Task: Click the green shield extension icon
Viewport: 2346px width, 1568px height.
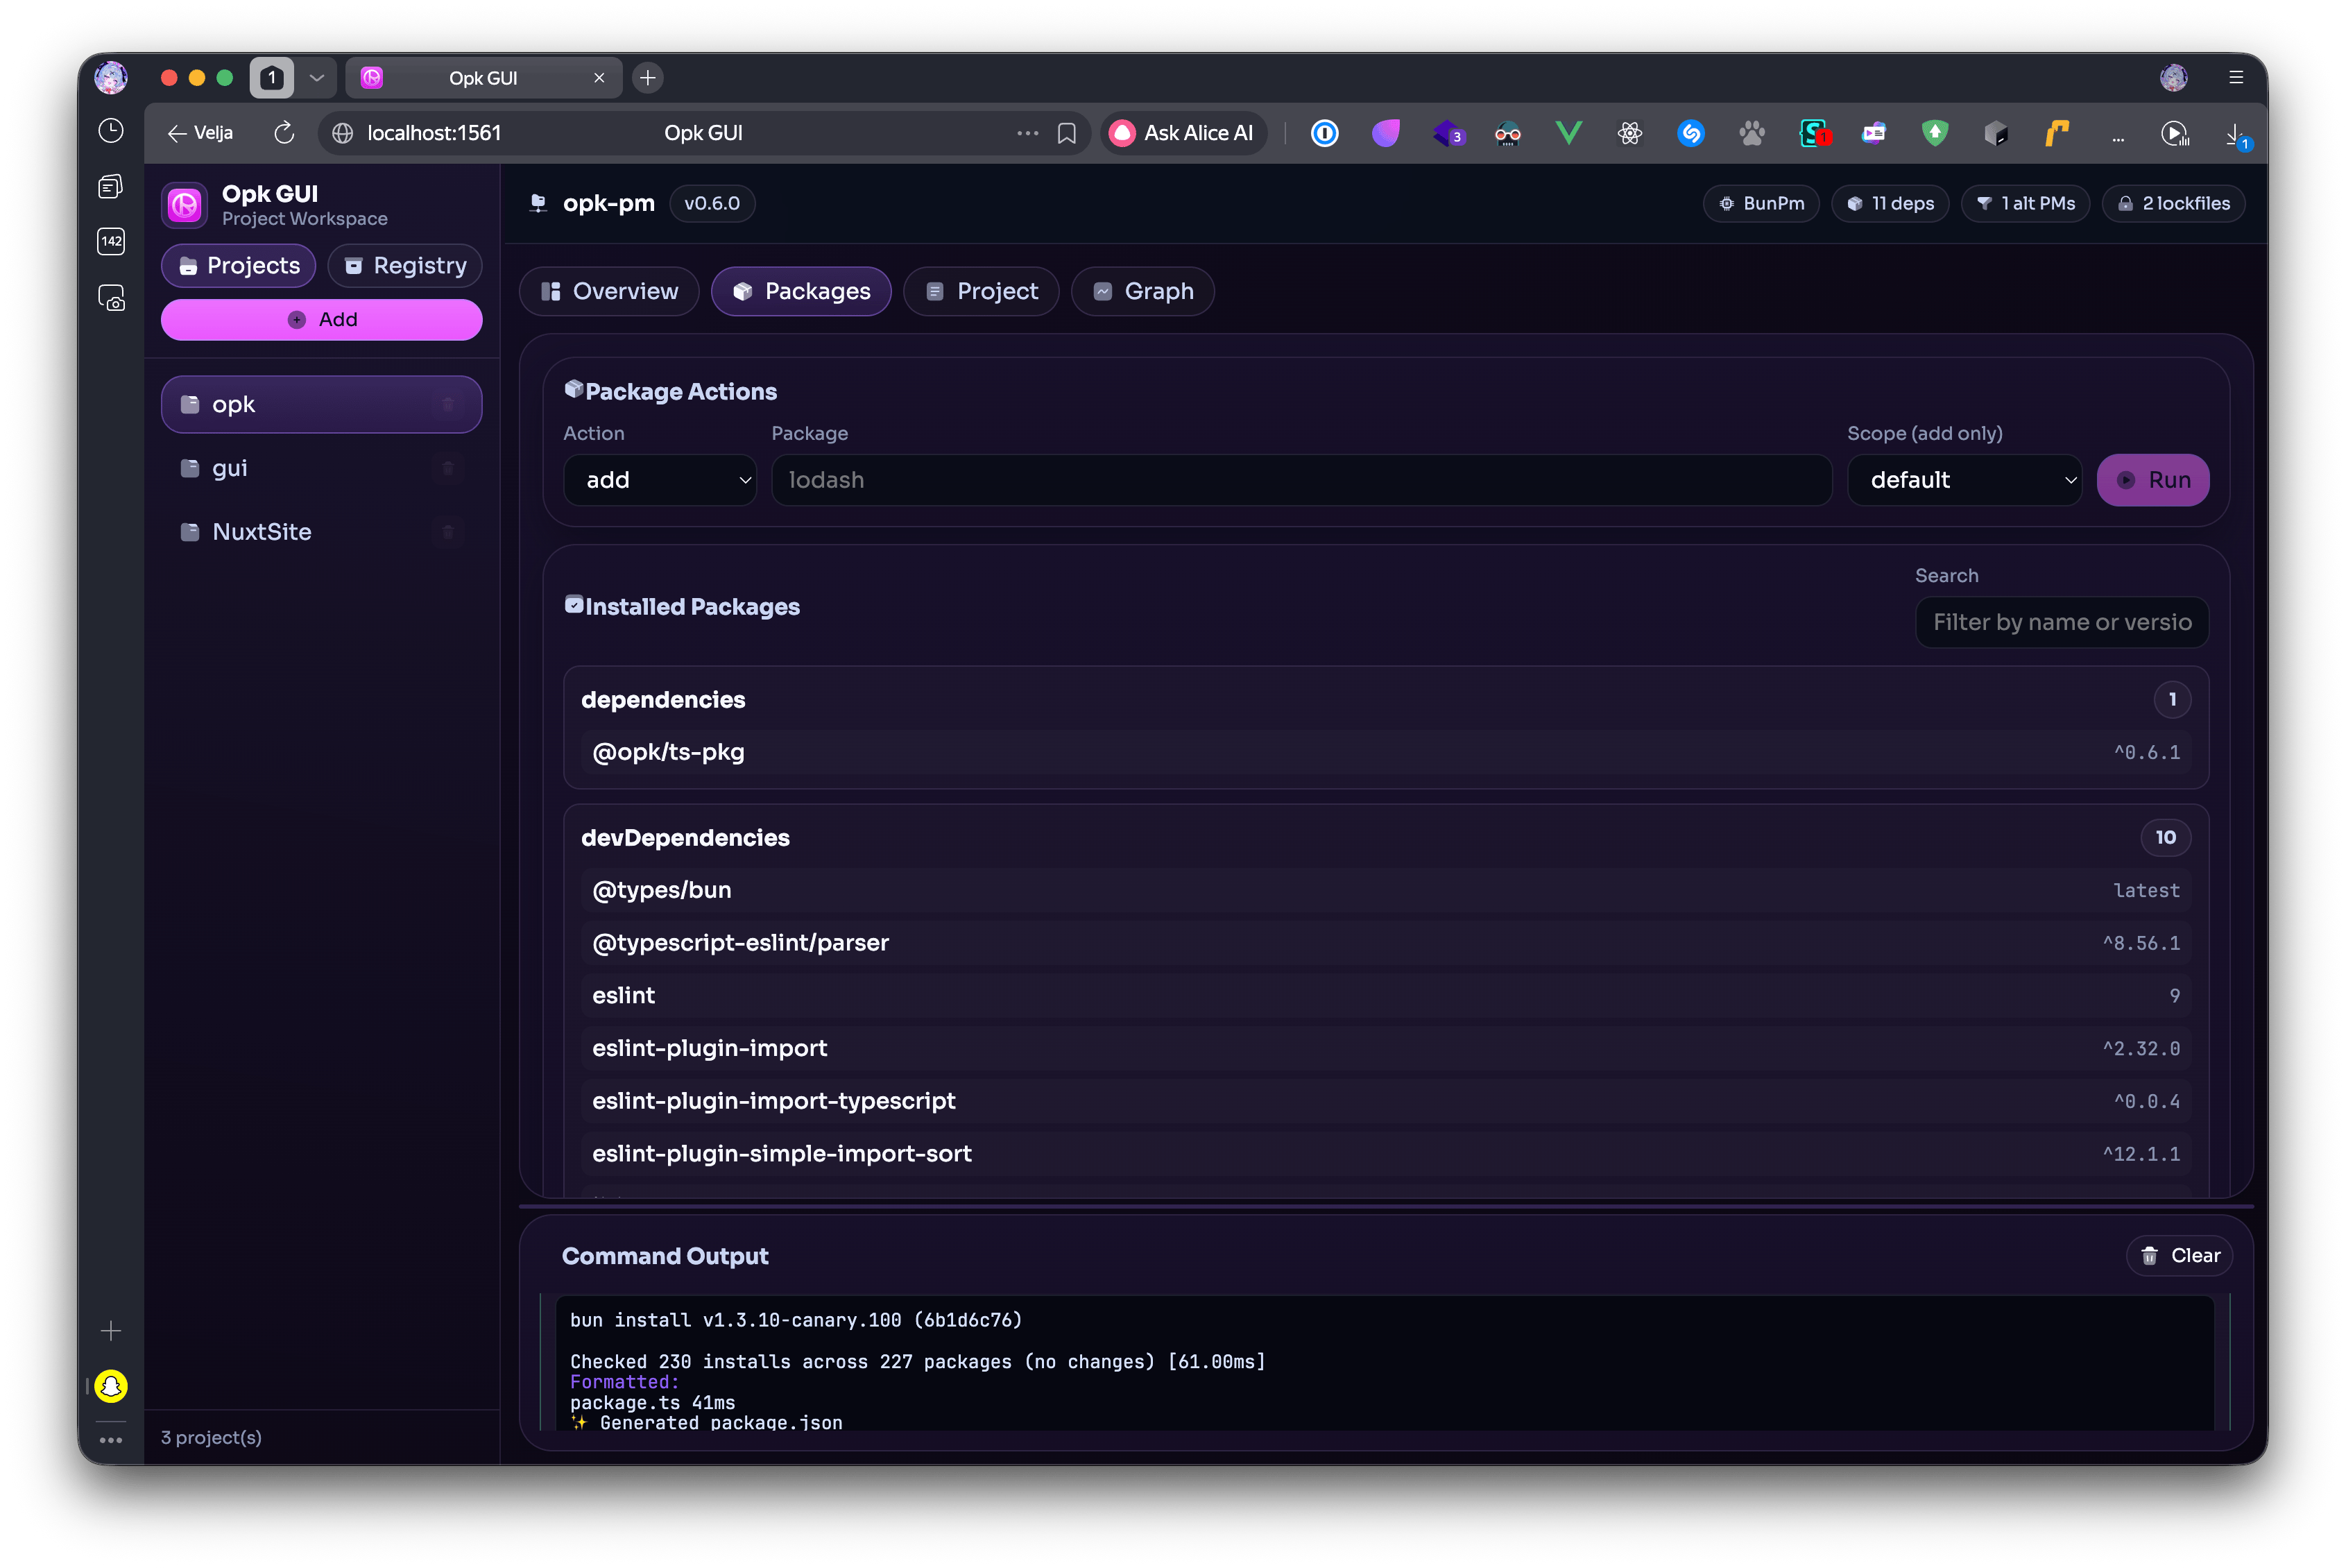Action: pyautogui.click(x=1934, y=133)
